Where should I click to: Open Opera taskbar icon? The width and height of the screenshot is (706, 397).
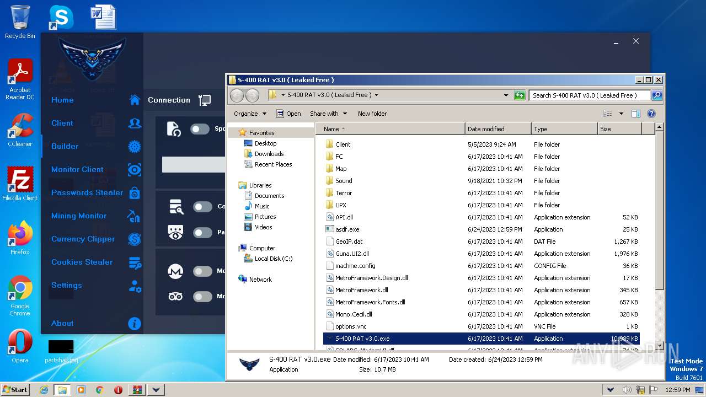pyautogui.click(x=118, y=390)
